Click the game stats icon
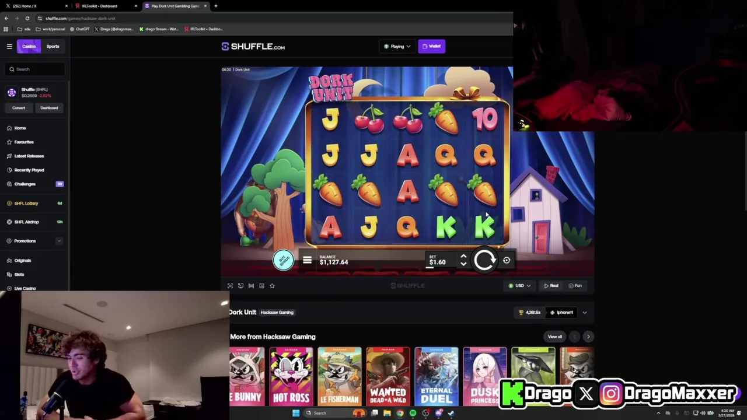This screenshot has height=420, width=747. [261, 286]
